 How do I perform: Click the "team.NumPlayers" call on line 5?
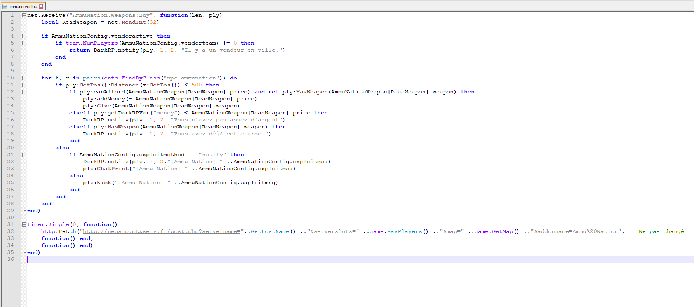click(x=92, y=43)
